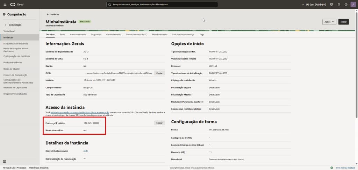Open the Ações dropdown menu
The image size is (358, 170).
(x=329, y=22)
